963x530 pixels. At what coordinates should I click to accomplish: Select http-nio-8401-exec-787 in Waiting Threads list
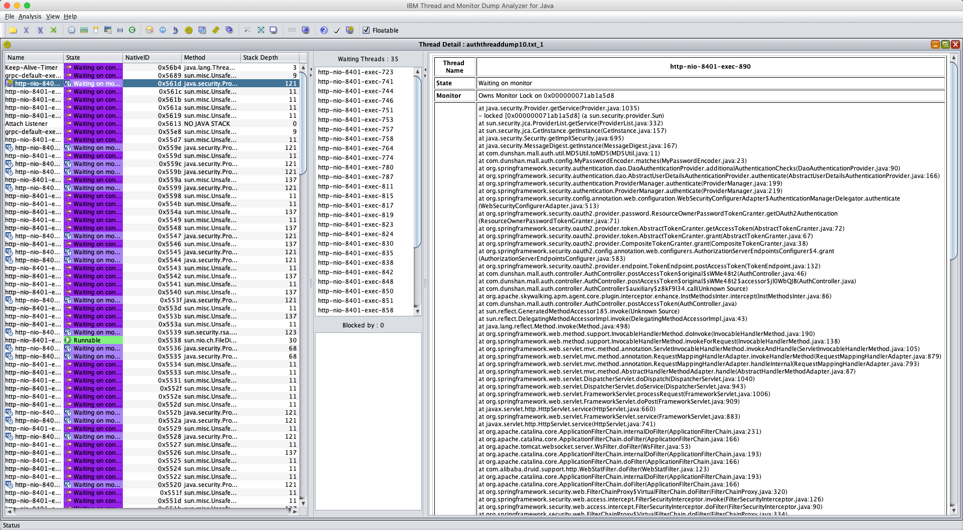pyautogui.click(x=356, y=177)
